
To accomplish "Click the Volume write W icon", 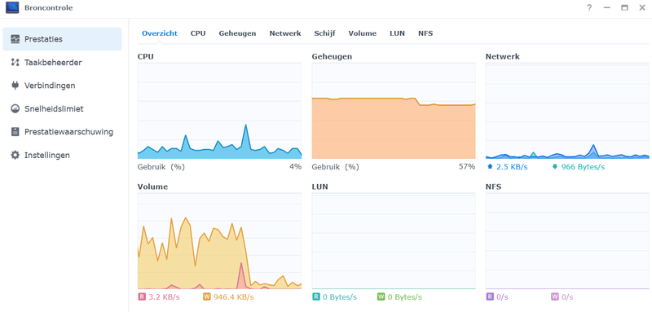I will tap(207, 297).
